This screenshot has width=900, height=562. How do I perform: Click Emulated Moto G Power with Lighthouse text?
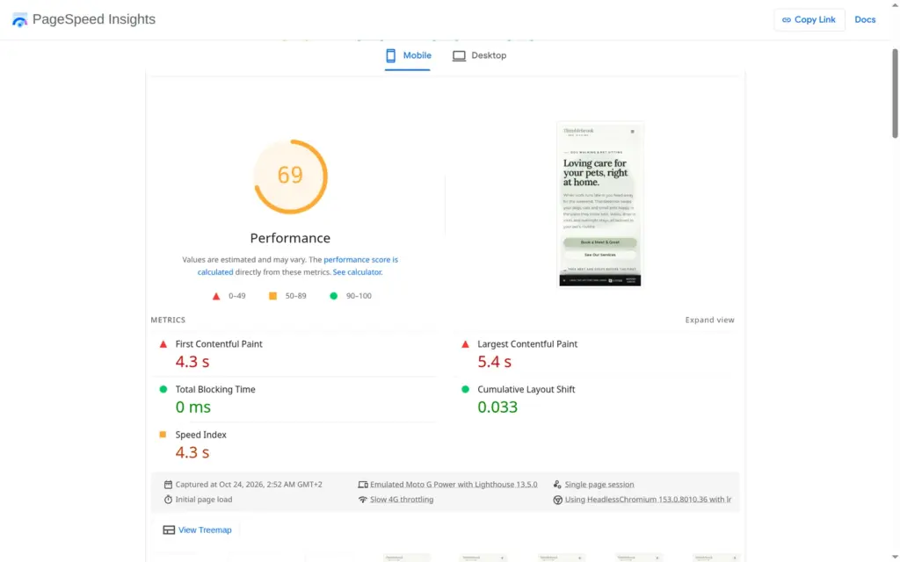(454, 485)
